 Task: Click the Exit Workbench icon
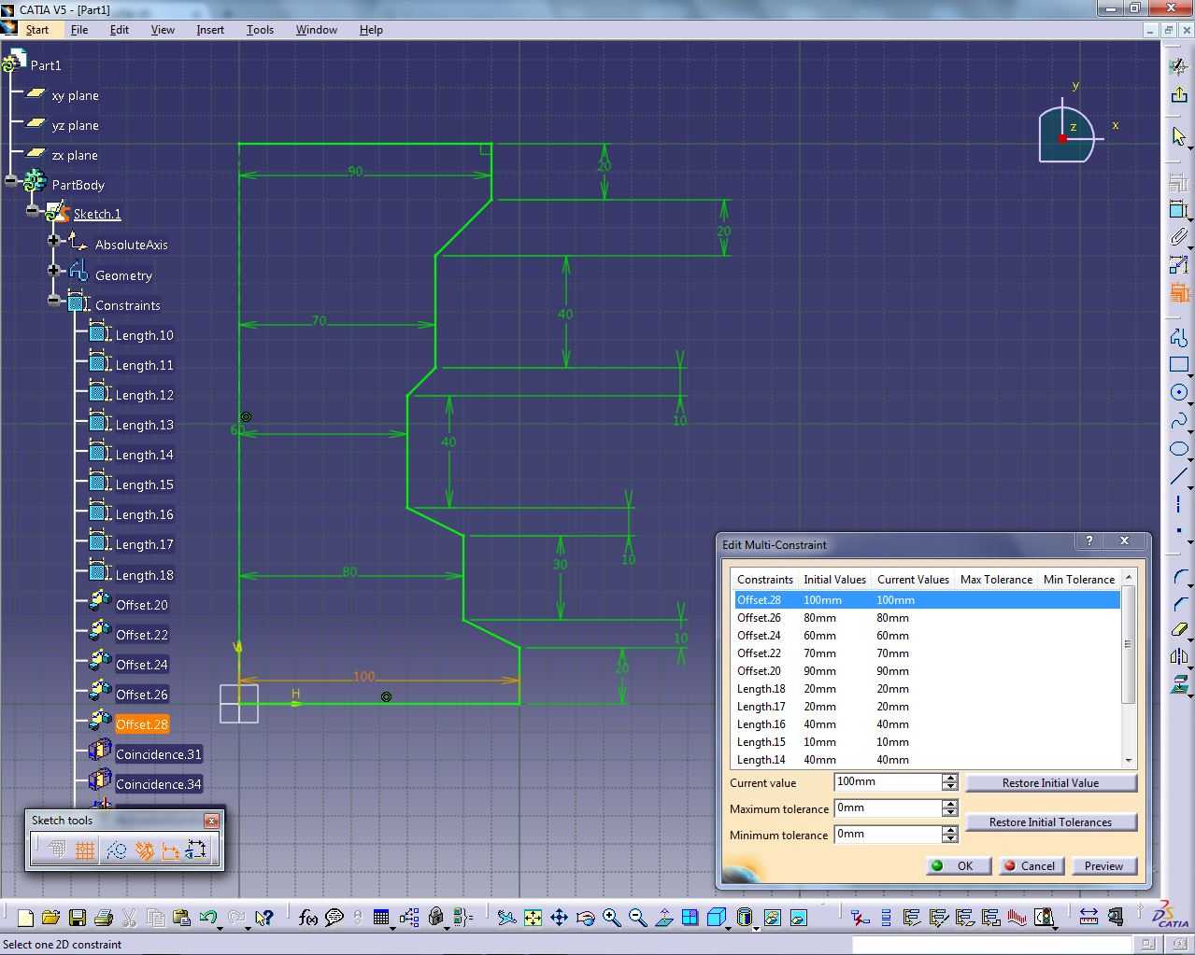click(1179, 94)
